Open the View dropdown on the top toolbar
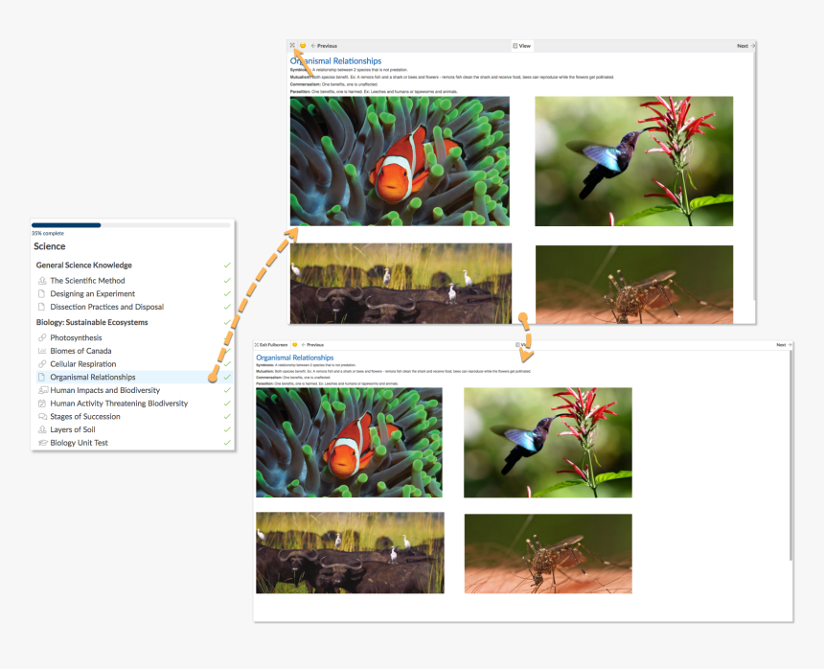This screenshot has height=669, width=824. click(x=522, y=45)
